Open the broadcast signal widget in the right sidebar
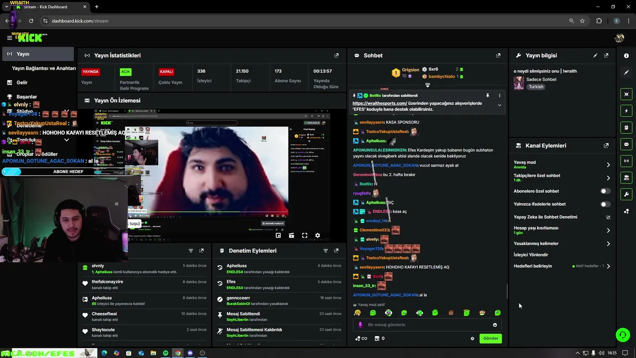The height and width of the screenshot is (358, 636). pos(626,161)
